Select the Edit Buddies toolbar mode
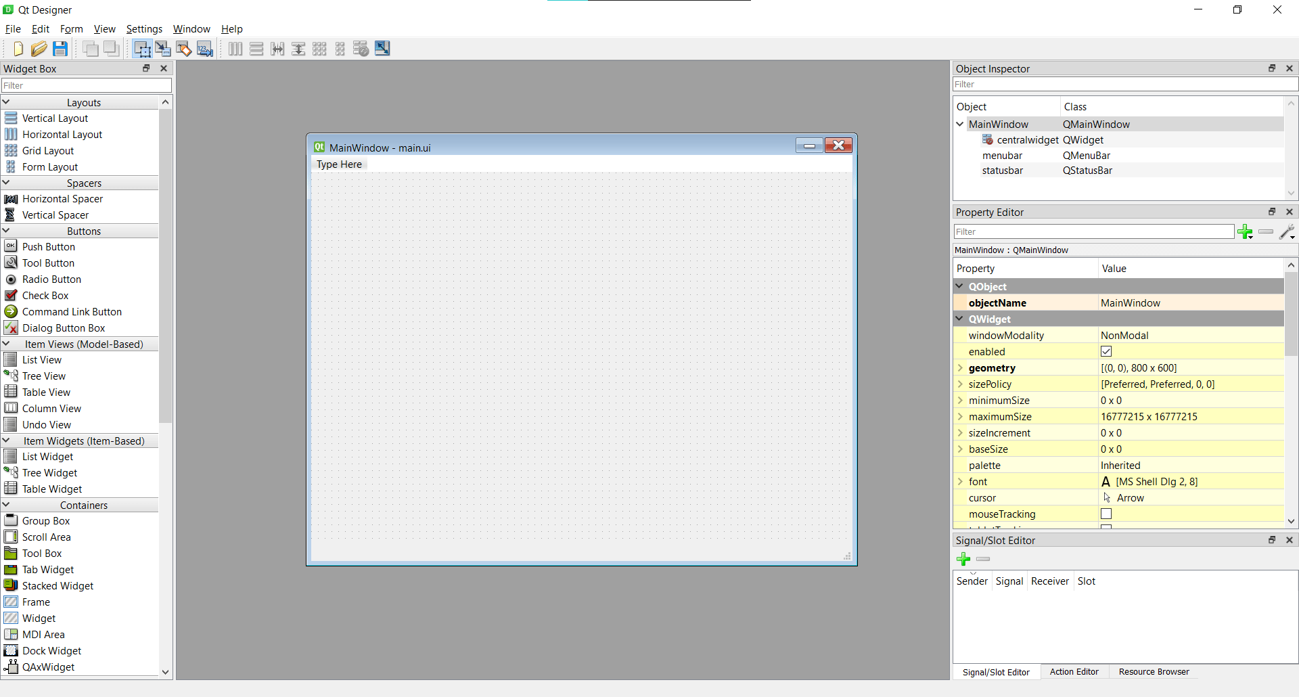1299x697 pixels. 184,48
